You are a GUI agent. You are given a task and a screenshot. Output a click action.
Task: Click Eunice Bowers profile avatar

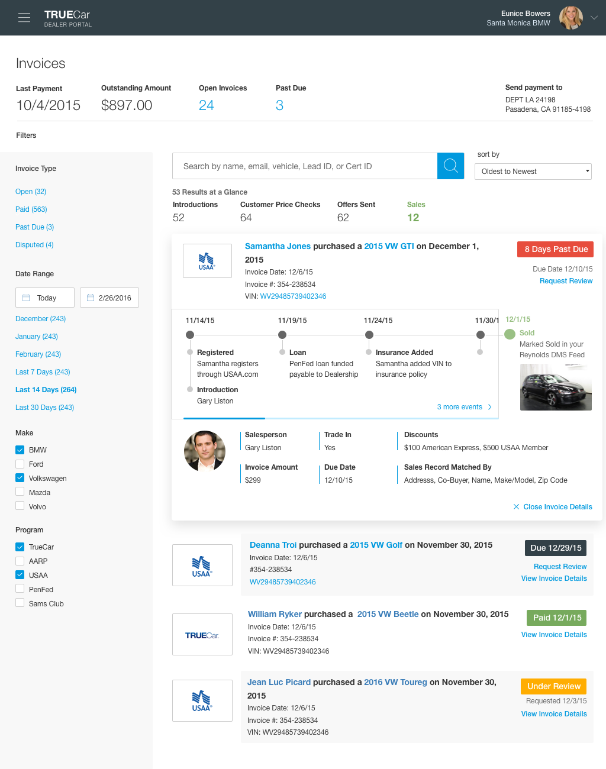point(570,18)
